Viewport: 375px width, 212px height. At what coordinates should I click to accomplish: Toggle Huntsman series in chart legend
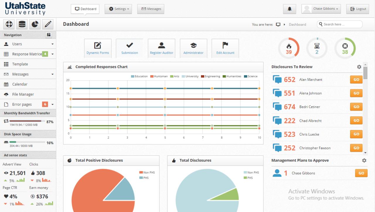tap(159, 76)
